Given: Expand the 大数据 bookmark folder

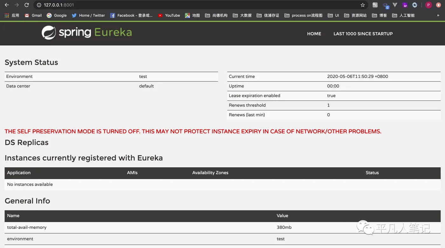Looking at the screenshot, I should pos(242,15).
